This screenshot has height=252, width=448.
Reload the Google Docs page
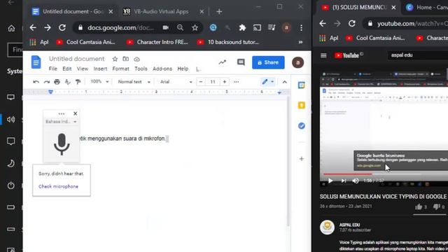tap(62, 28)
